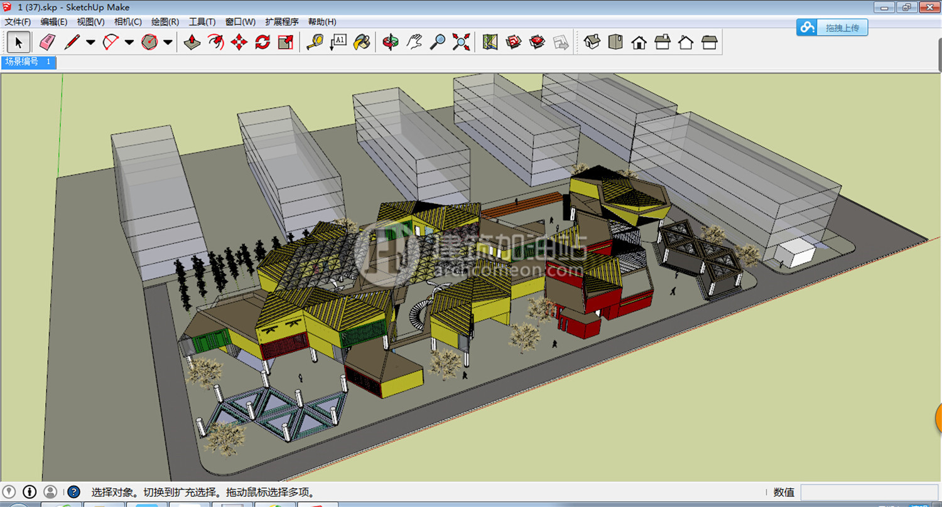Activate the Push/Pull tool

pyautogui.click(x=193, y=42)
